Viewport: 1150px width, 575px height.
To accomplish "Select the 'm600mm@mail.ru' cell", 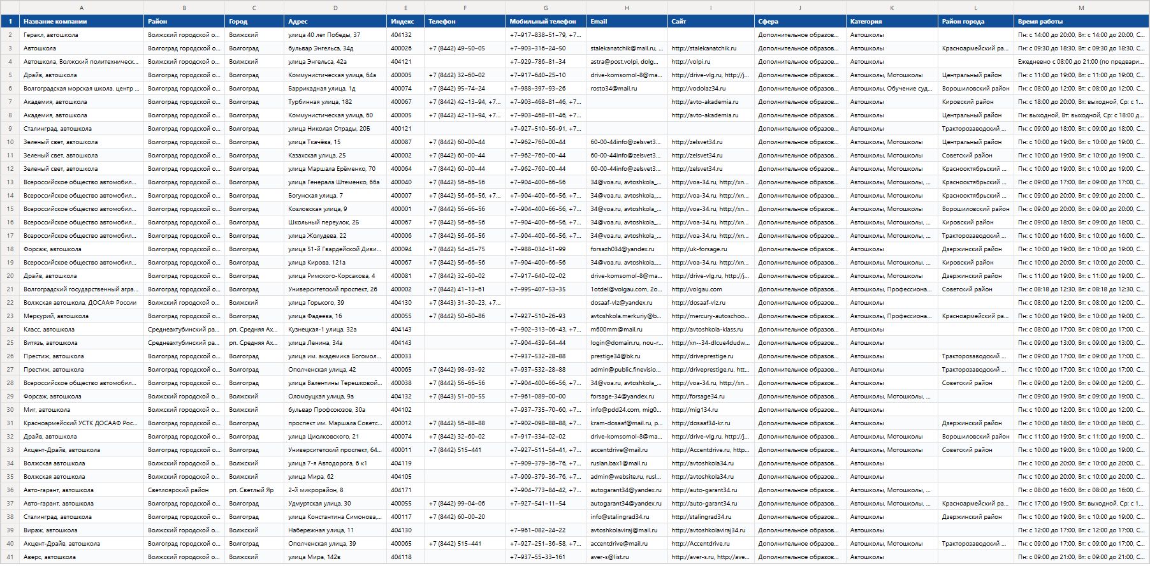I will (x=627, y=330).
